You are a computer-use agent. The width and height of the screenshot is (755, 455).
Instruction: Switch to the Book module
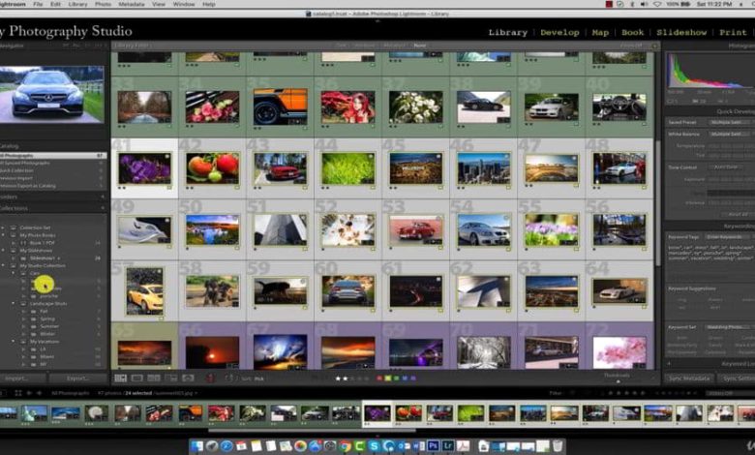click(x=632, y=32)
